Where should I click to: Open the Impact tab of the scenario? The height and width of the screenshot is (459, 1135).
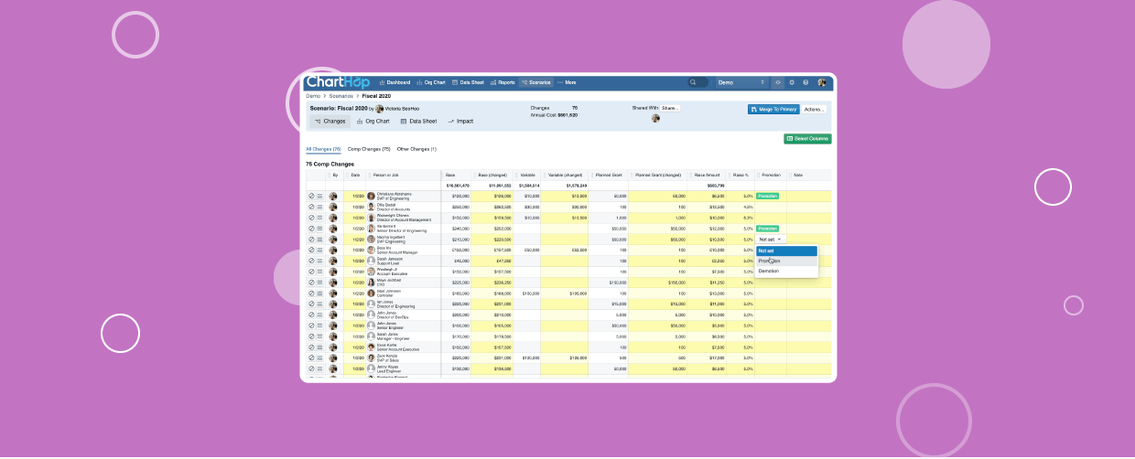click(460, 121)
